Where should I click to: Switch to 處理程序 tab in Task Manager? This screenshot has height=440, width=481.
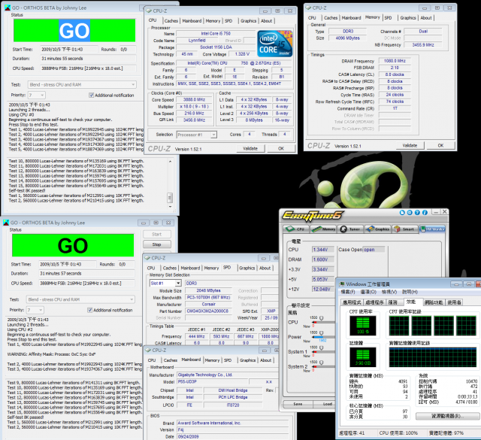pyautogui.click(x=374, y=302)
